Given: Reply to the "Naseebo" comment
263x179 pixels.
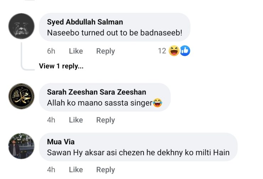Looking at the screenshot, I should pyautogui.click(x=106, y=51).
